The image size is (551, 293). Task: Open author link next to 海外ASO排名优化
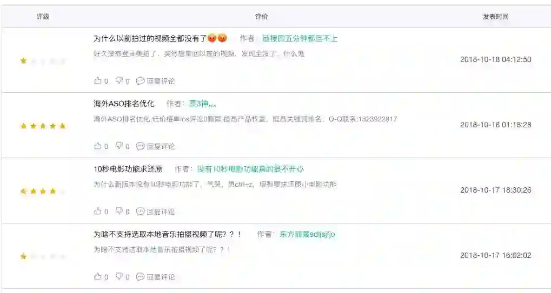click(x=203, y=104)
